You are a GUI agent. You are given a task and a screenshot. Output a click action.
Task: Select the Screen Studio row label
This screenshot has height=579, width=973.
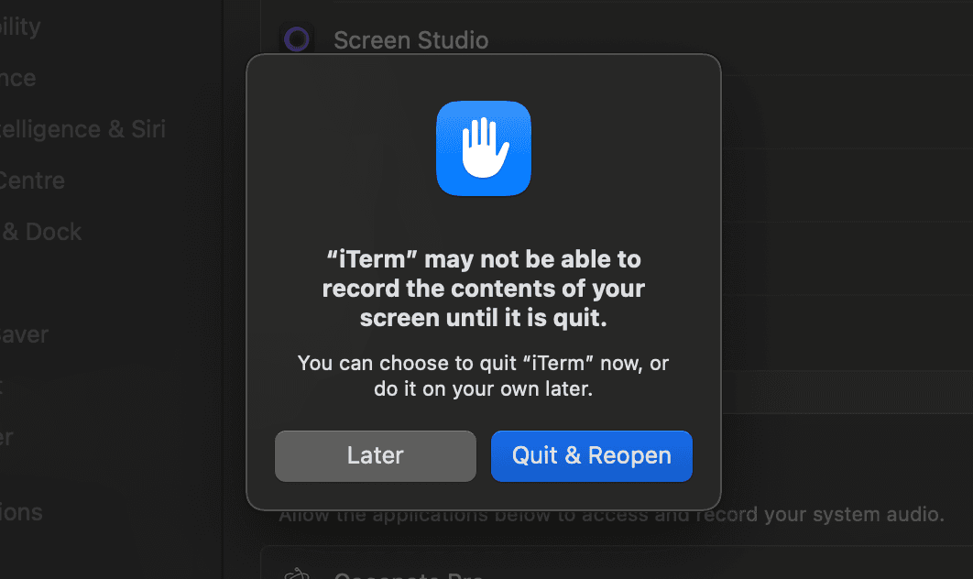click(410, 40)
